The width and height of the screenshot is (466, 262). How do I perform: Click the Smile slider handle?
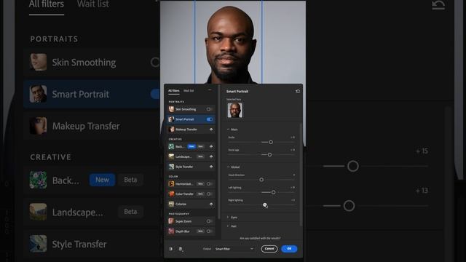(271, 143)
